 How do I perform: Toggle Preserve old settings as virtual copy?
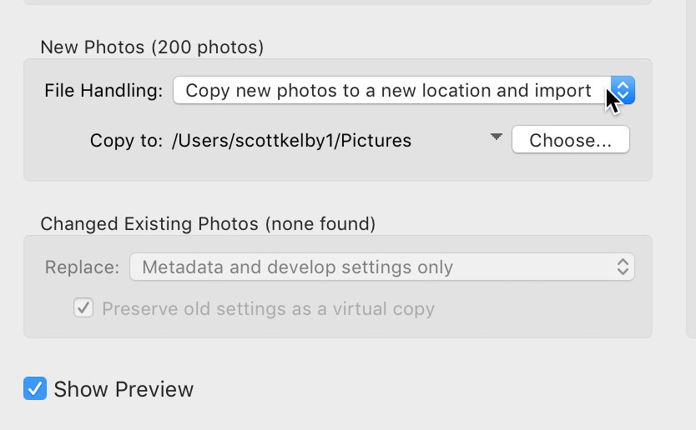tap(83, 308)
